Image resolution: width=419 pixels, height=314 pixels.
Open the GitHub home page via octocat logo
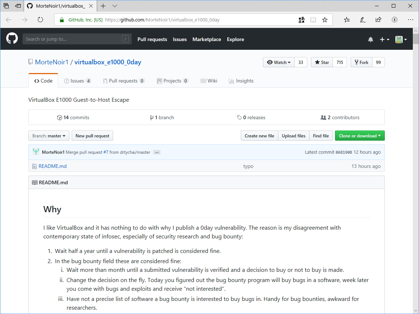coord(12,39)
